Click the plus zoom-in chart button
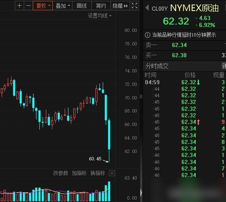226x202 pixels. 20,6
